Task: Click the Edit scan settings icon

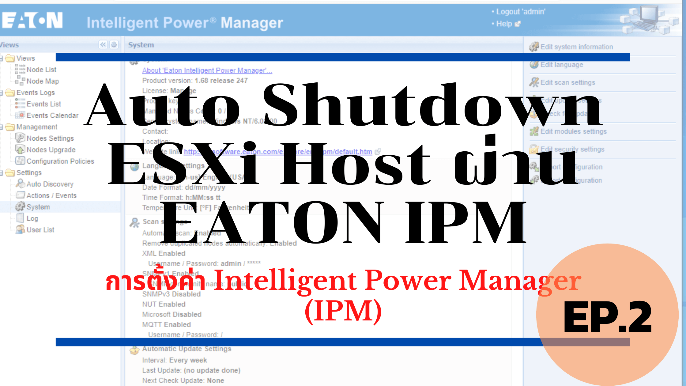Action: coord(534,82)
